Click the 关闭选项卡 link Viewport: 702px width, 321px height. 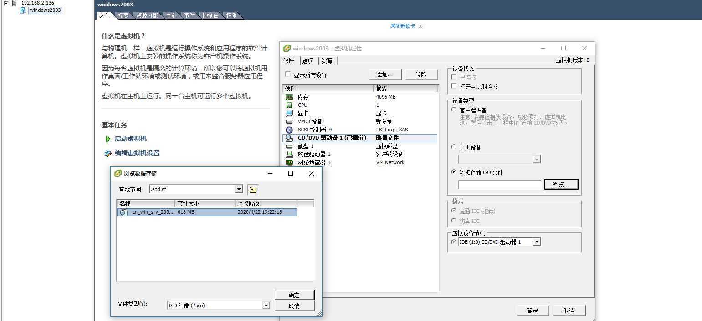pos(403,26)
